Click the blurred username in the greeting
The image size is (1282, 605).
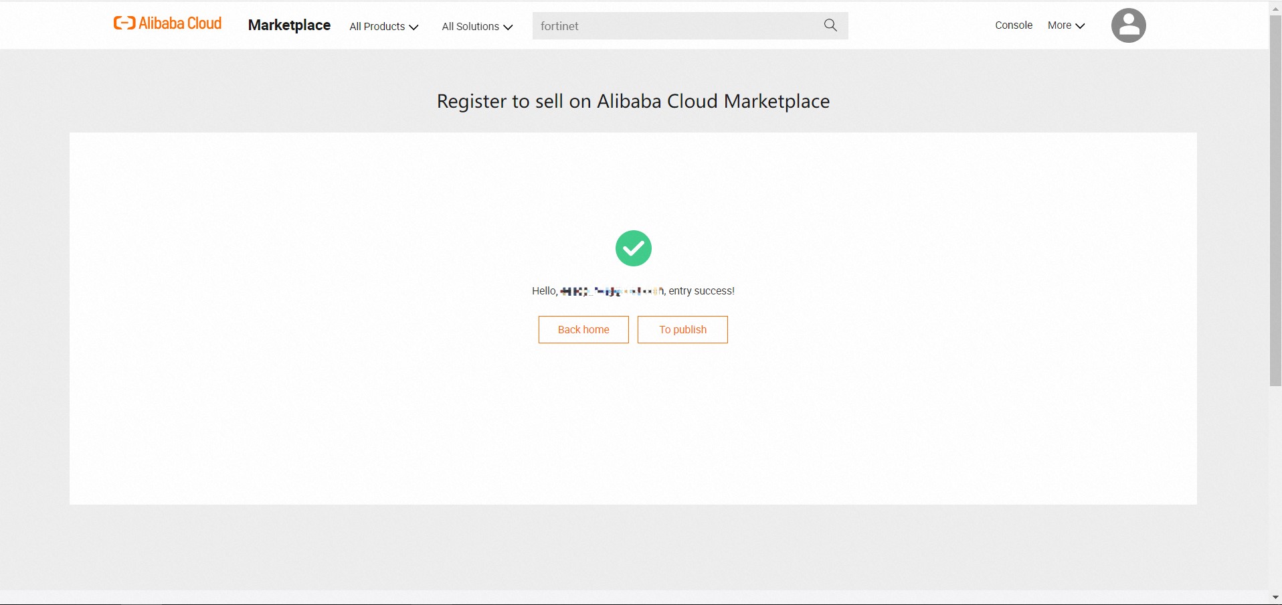612,291
